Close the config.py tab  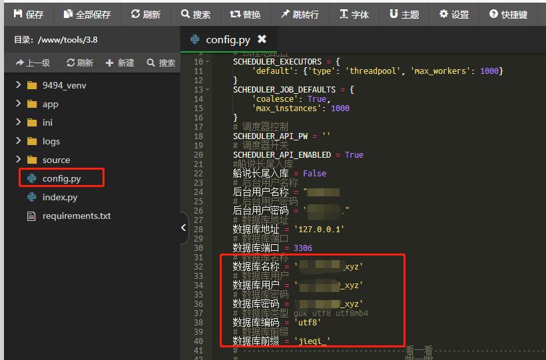[x=262, y=39]
